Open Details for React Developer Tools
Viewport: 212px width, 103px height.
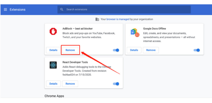pyautogui.click(x=53, y=84)
